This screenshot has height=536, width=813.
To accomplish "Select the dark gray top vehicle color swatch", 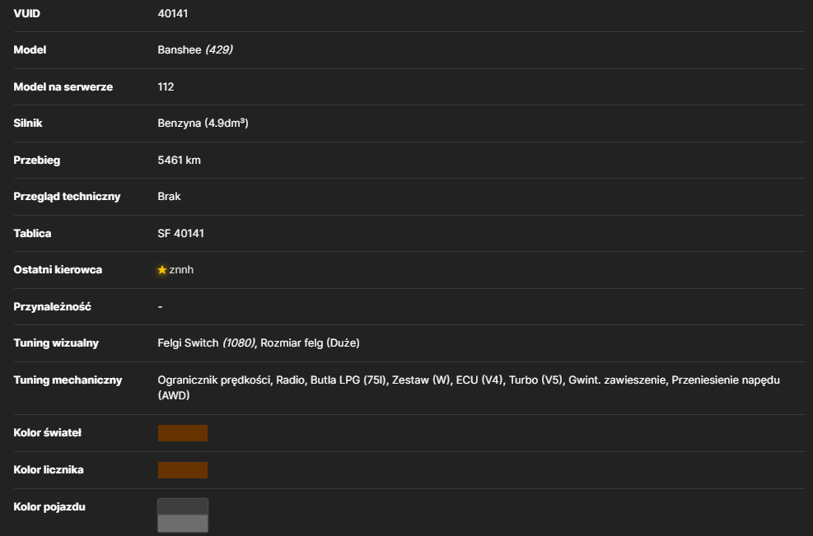I will tap(183, 506).
